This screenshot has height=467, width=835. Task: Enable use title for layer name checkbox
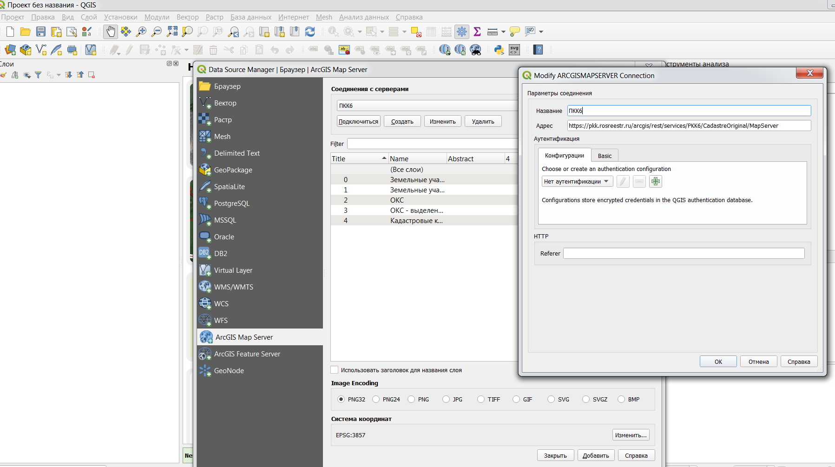335,370
